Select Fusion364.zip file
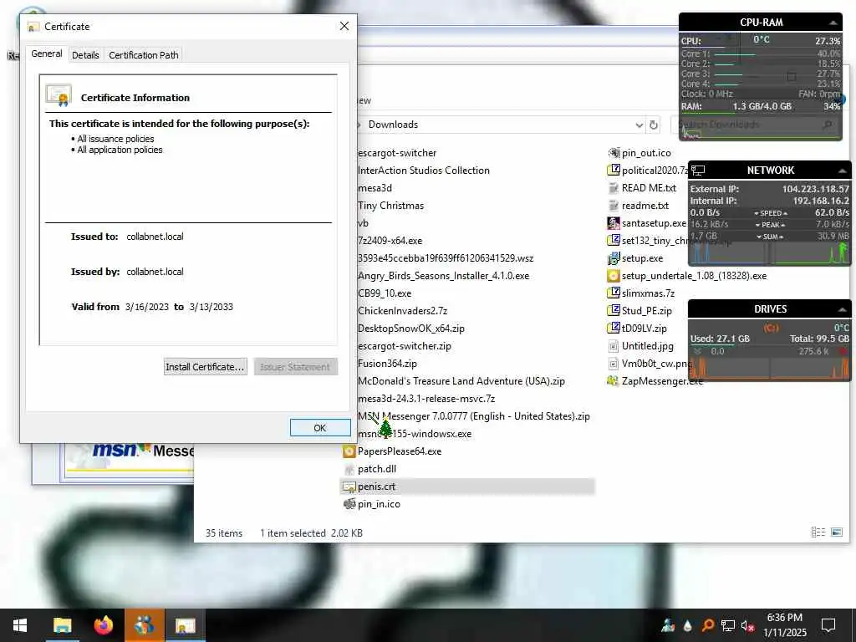Image resolution: width=856 pixels, height=642 pixels. pos(388,364)
